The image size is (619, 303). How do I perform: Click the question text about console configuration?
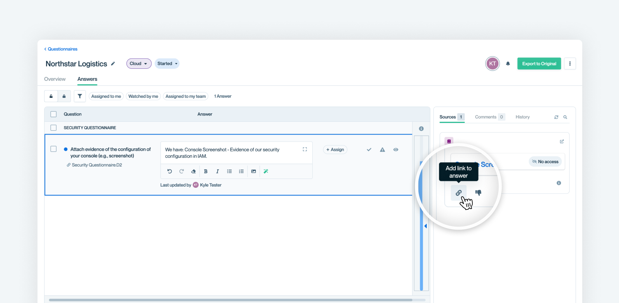pos(111,153)
